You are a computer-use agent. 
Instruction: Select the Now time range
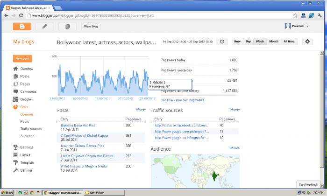[x=237, y=42]
